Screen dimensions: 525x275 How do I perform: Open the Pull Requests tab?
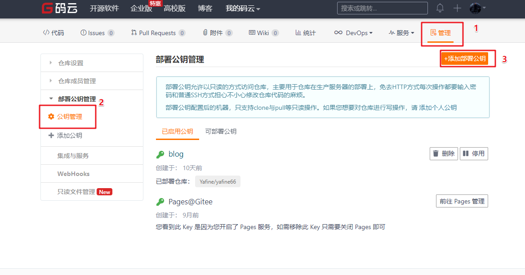[x=158, y=33]
